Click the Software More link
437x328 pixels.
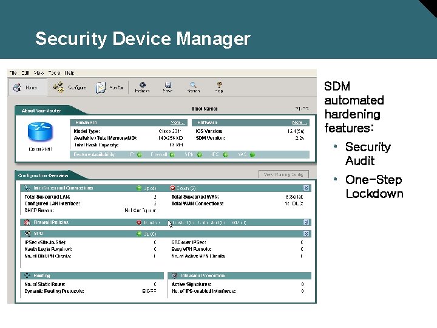(299, 123)
